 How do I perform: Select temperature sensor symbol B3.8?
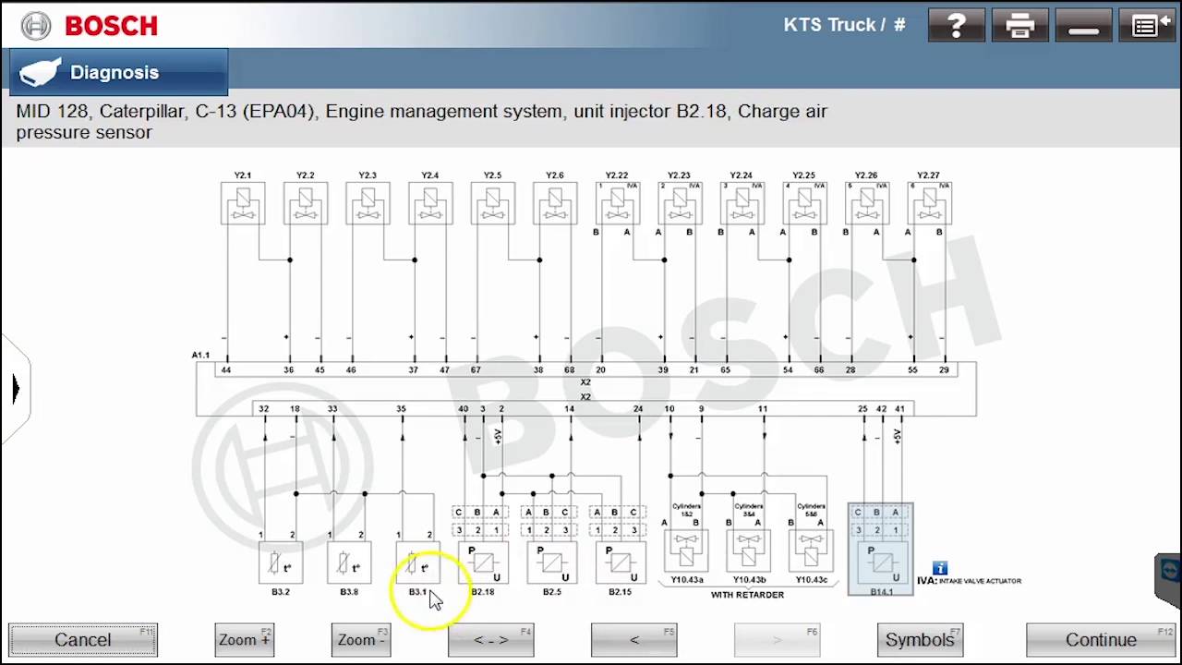coord(349,563)
